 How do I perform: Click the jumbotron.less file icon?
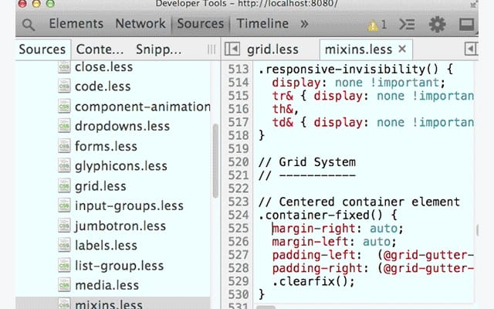tap(64, 226)
